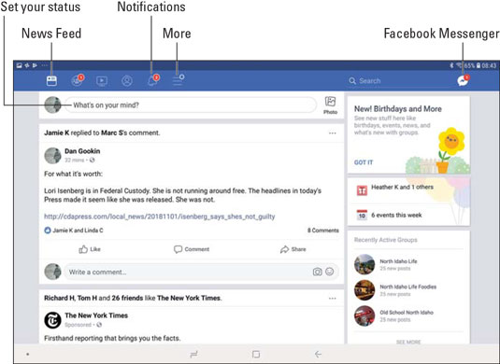Open the Watch video tab icon
The width and height of the screenshot is (500, 364).
tap(102, 81)
